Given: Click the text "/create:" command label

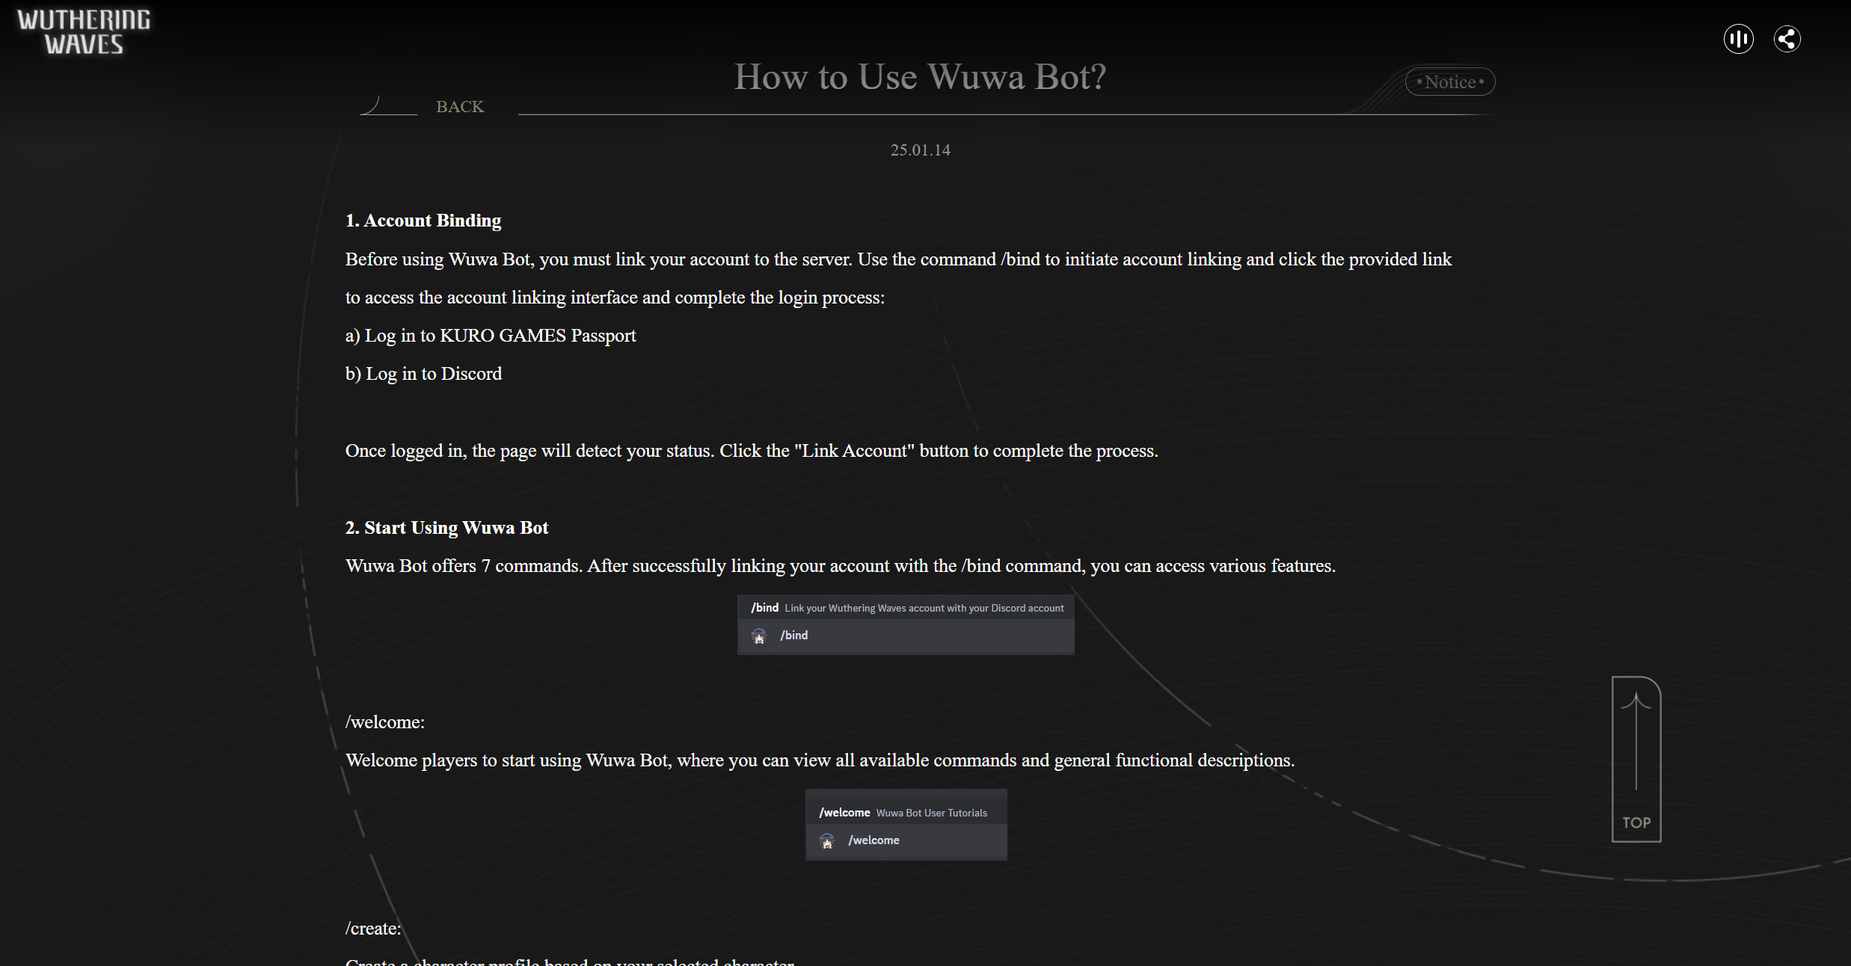Looking at the screenshot, I should (373, 929).
